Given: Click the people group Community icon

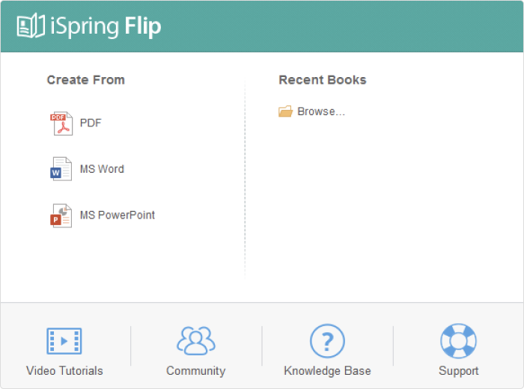Looking at the screenshot, I should [x=196, y=340].
